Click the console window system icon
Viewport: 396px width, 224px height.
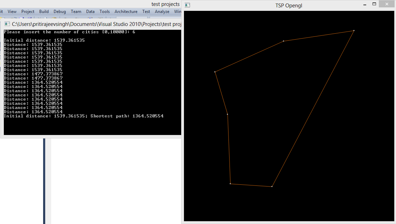tap(7, 24)
